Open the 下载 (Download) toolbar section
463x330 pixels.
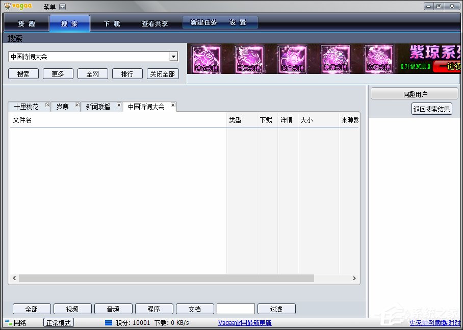click(x=111, y=22)
